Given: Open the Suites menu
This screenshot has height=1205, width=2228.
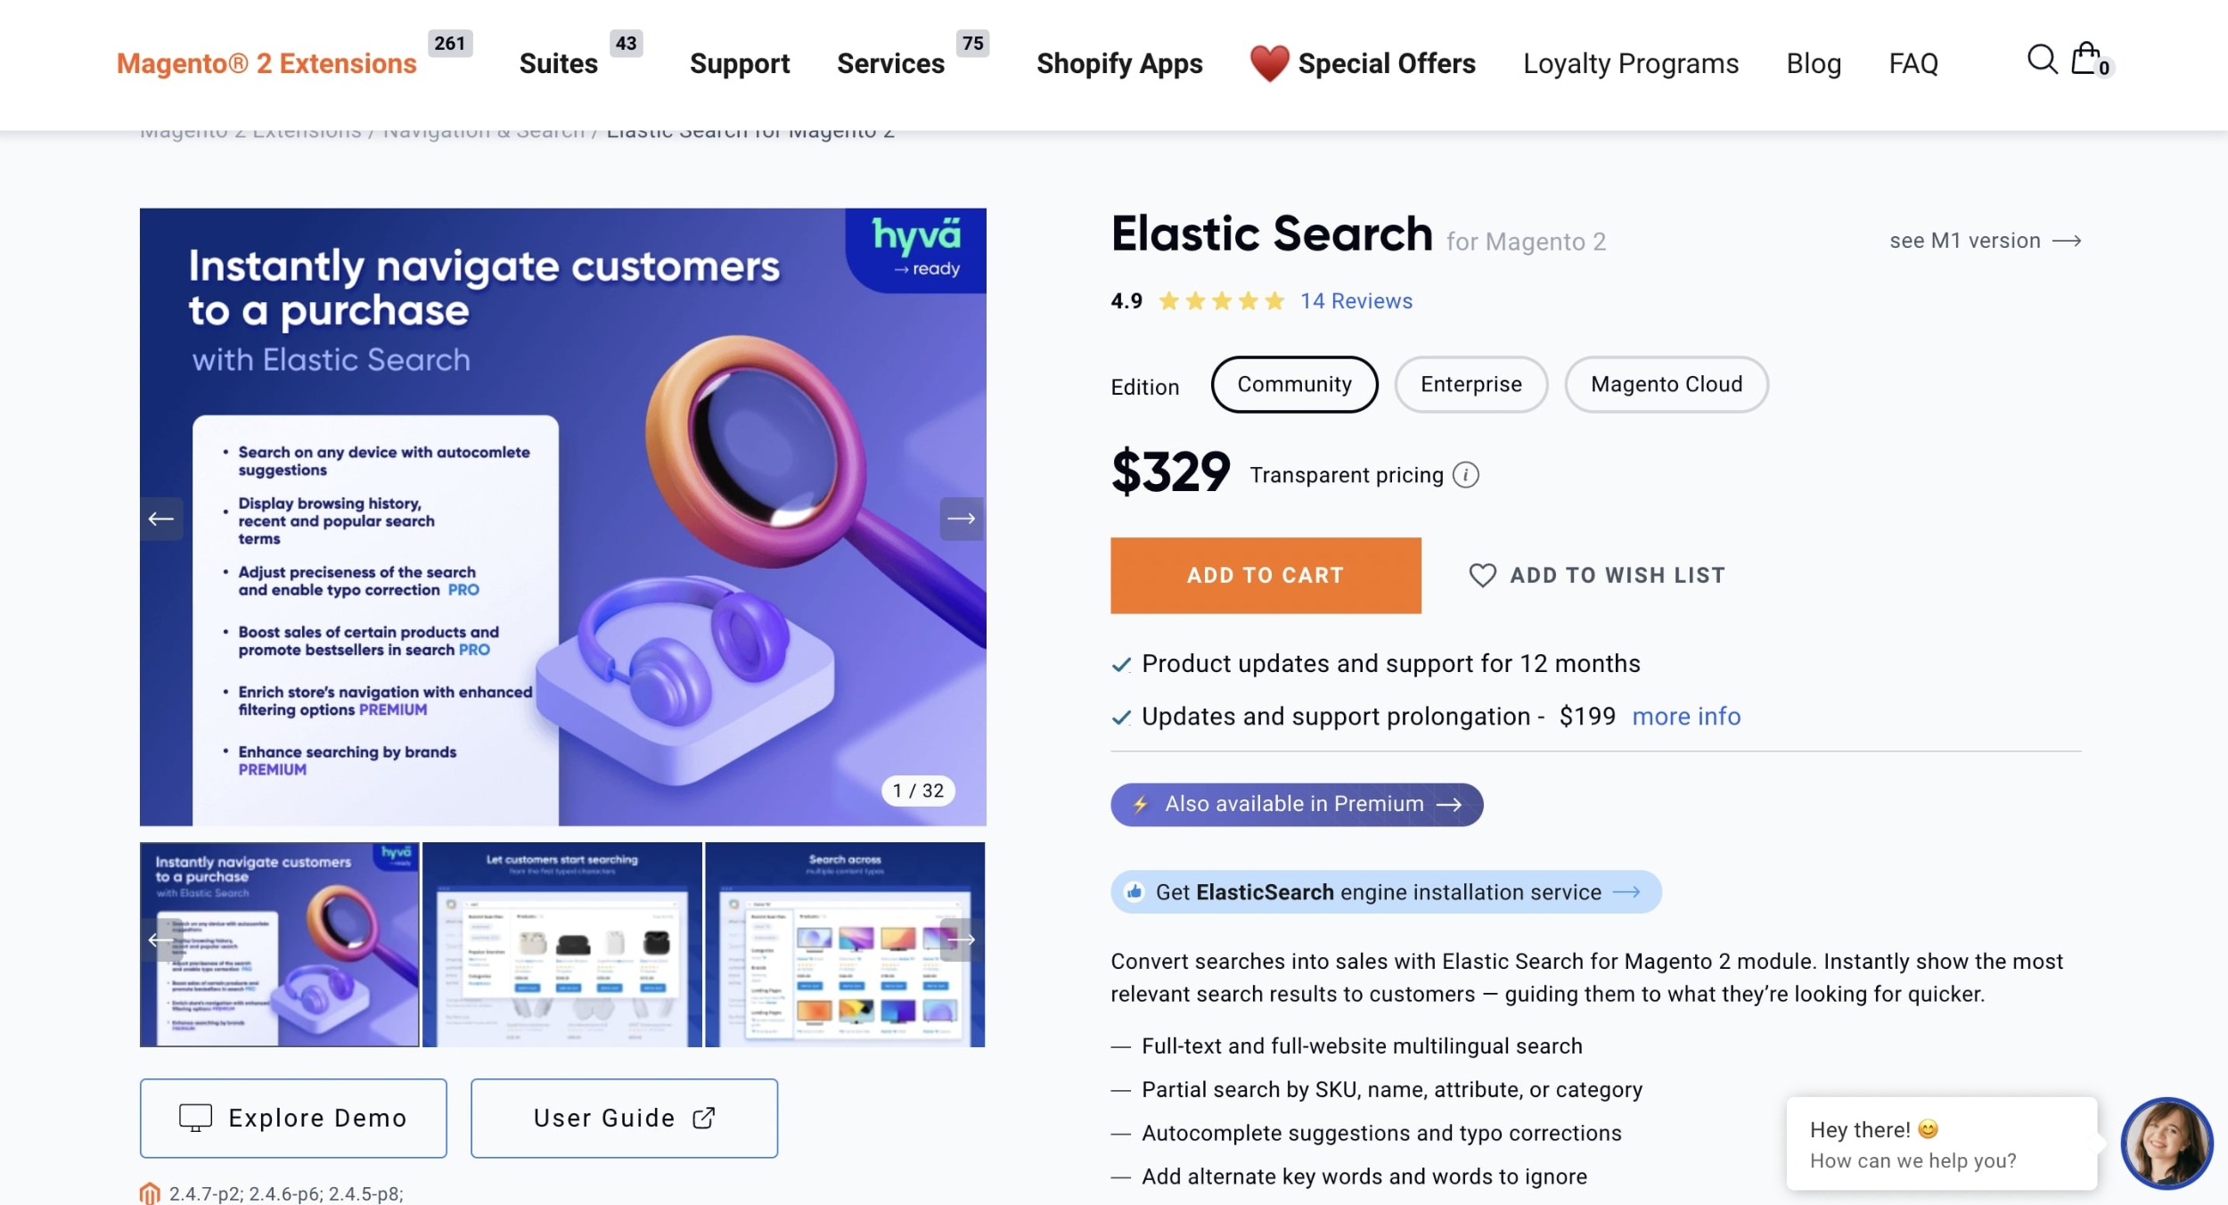Looking at the screenshot, I should tap(558, 63).
